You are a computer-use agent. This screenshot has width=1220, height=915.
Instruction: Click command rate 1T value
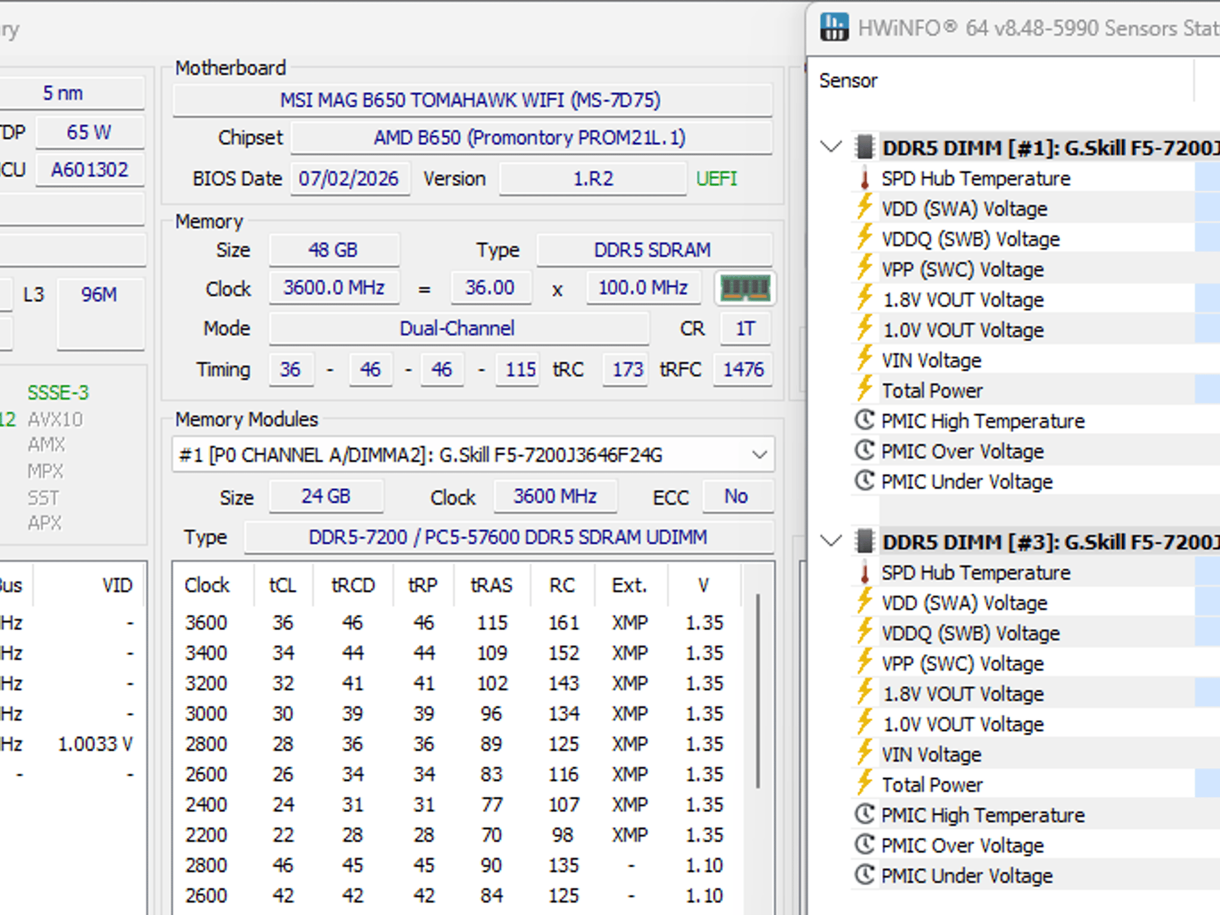coord(745,329)
